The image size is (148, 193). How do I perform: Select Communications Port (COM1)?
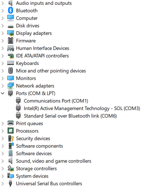click(x=56, y=101)
